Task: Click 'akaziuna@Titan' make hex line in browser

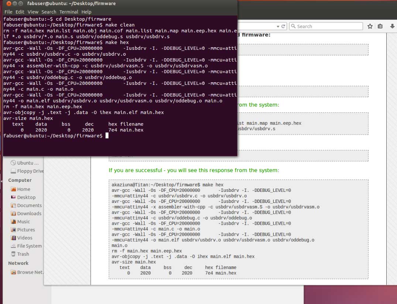Action: point(168,185)
